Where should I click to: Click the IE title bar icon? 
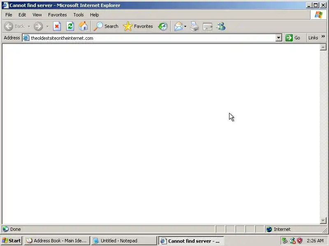click(5, 5)
